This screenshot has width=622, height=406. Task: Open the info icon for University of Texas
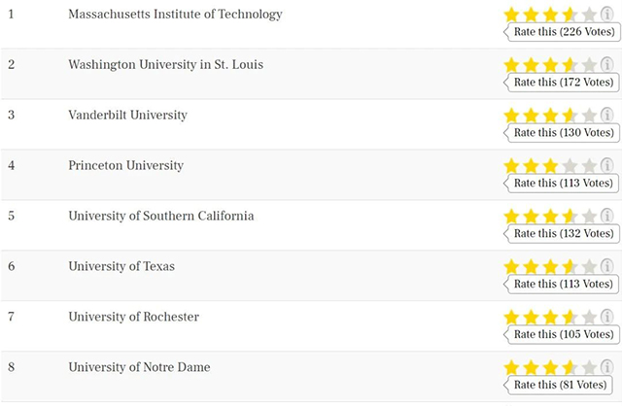[606, 266]
